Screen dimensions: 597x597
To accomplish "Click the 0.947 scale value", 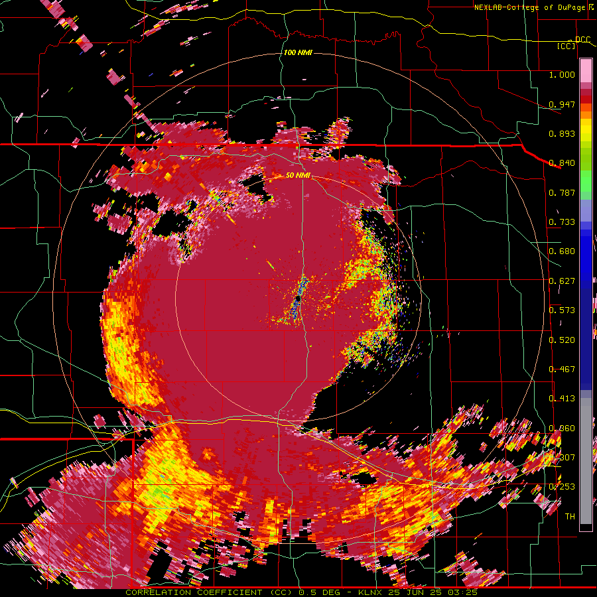I will tap(562, 104).
